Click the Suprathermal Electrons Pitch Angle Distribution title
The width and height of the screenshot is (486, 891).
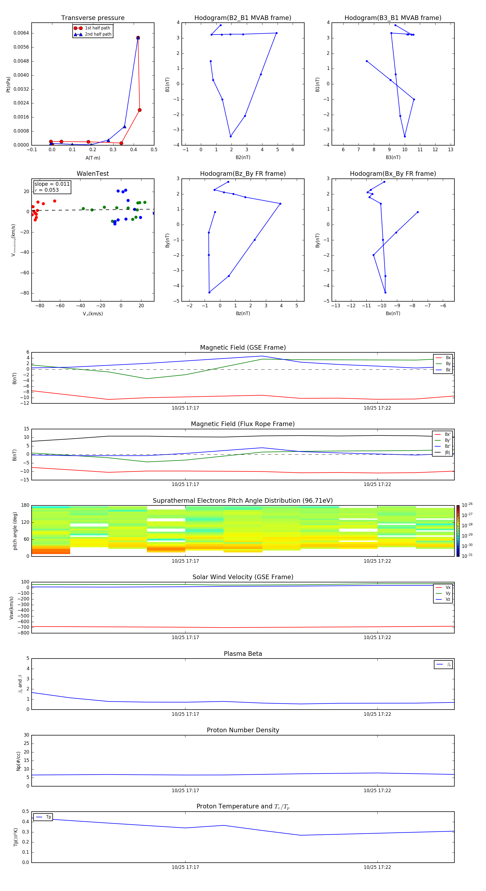[x=243, y=501]
